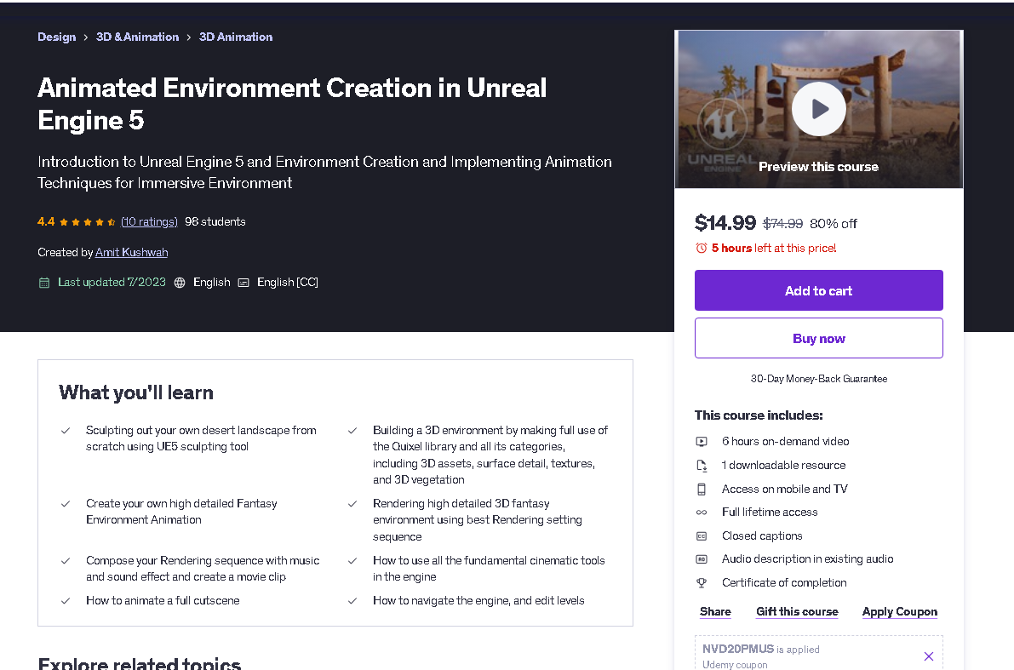Click checkmark beside How to animate a full cutscene

coord(66,601)
